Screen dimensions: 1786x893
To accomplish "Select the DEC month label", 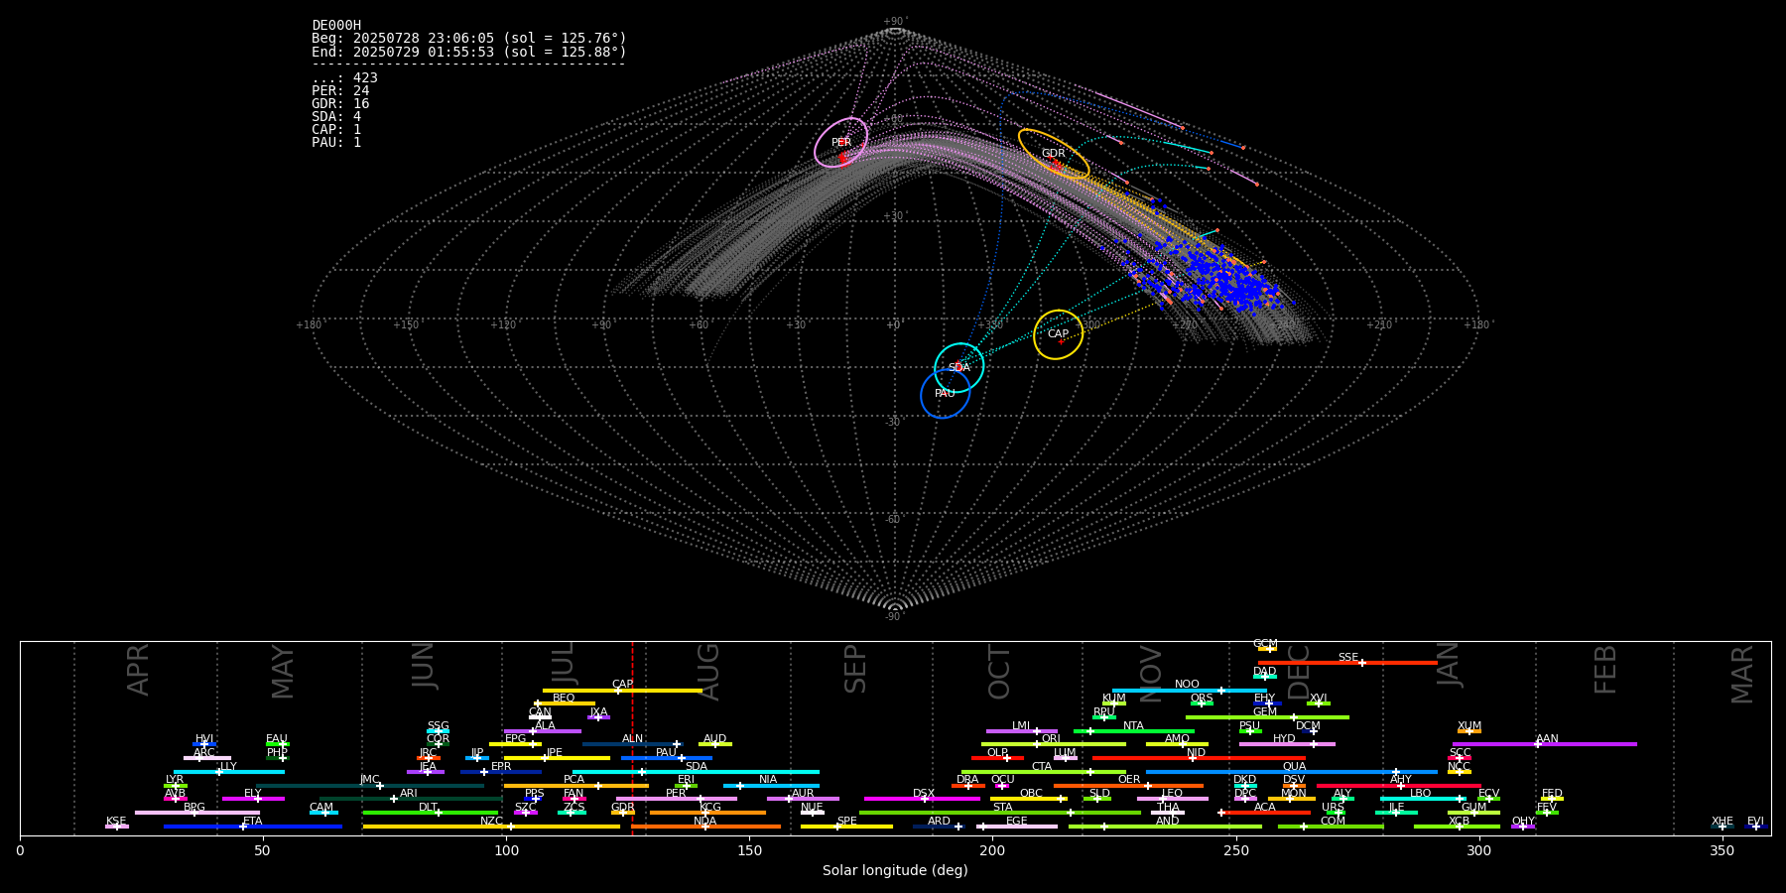I will (x=1299, y=673).
